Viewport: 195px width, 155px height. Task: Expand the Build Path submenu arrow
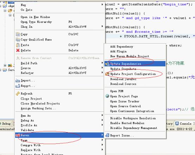coord(102,63)
